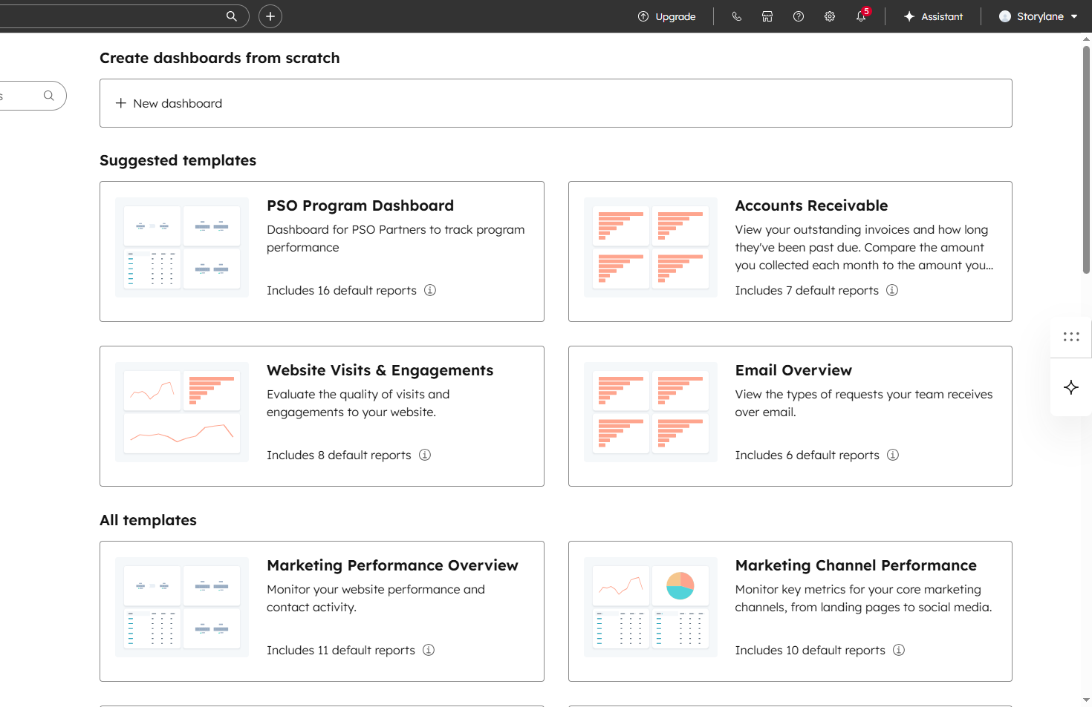Click the vertical page scrollbar

[1086, 160]
